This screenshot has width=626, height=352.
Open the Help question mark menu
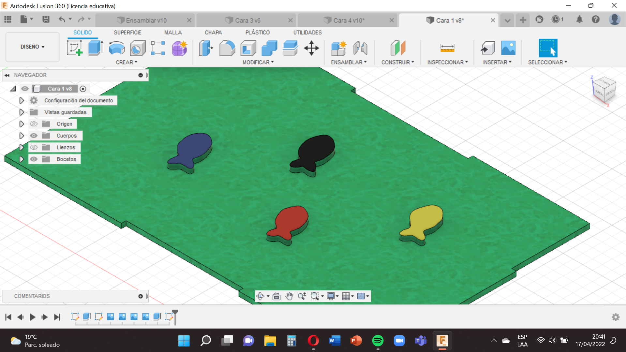coord(596,20)
